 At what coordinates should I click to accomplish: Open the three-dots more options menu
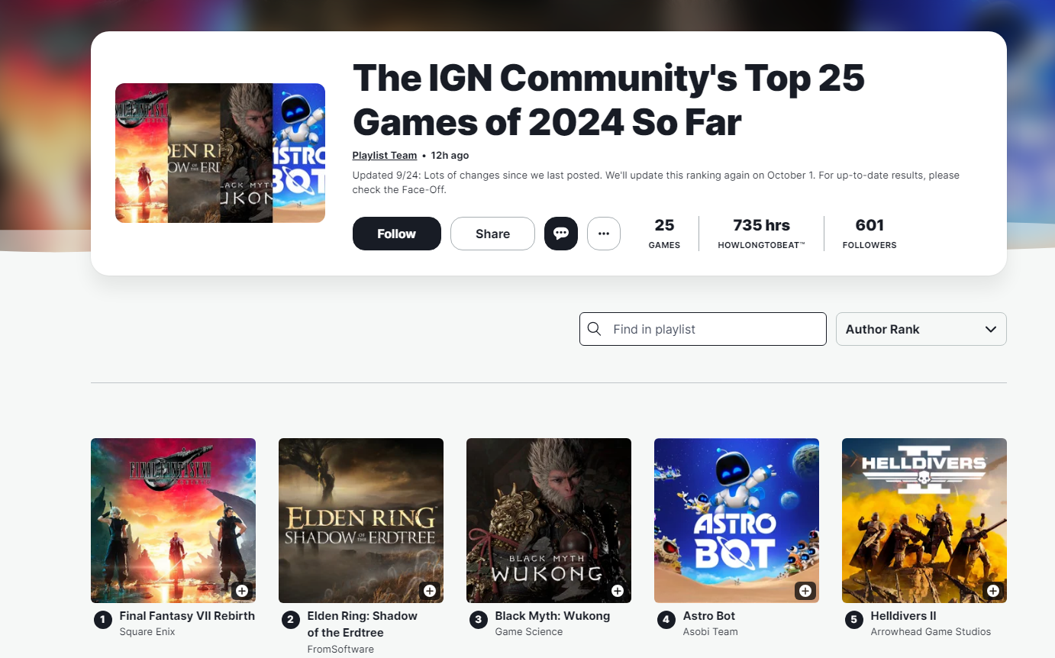click(x=603, y=234)
